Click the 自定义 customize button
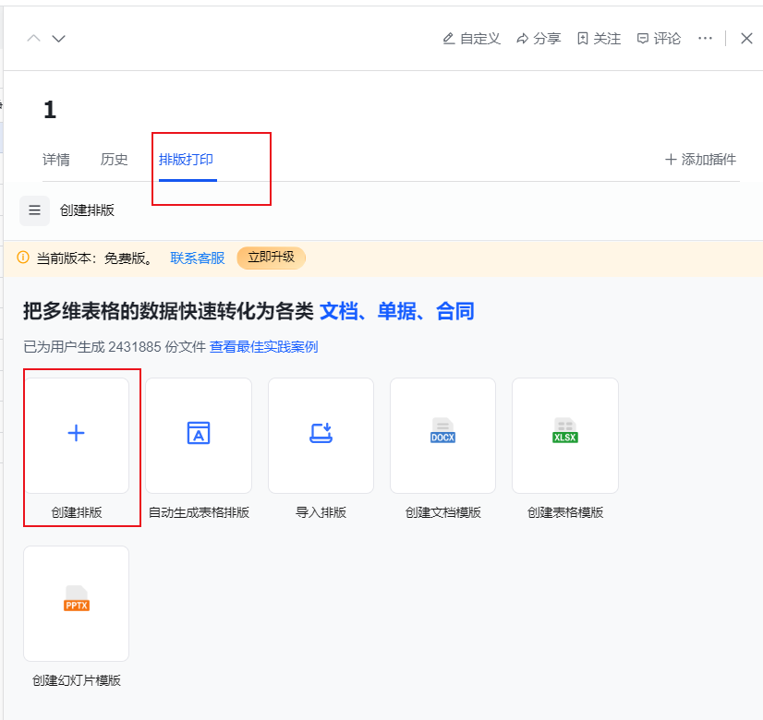The height and width of the screenshot is (720, 763). [x=471, y=39]
